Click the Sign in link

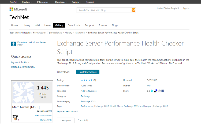point(186,8)
